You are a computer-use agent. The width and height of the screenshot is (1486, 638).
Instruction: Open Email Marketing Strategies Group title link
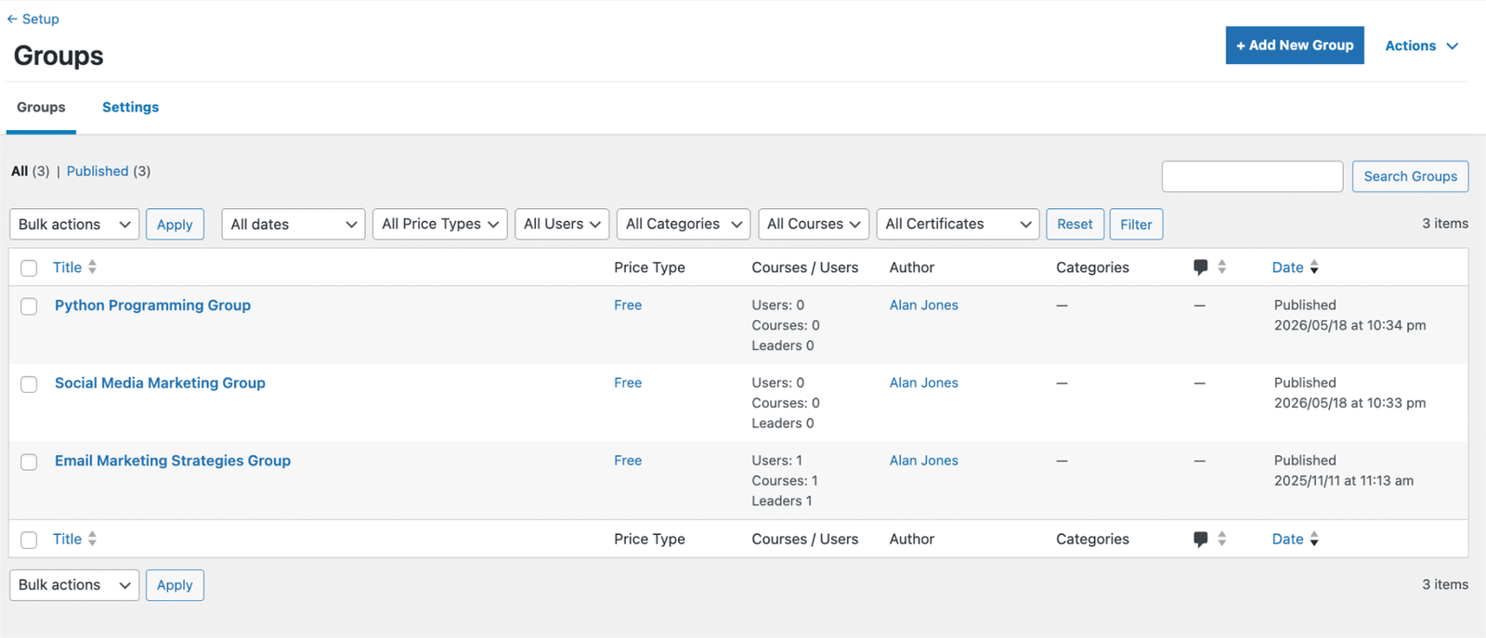coord(173,462)
